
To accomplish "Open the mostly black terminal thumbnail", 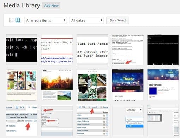I will (x=163, y=50).
